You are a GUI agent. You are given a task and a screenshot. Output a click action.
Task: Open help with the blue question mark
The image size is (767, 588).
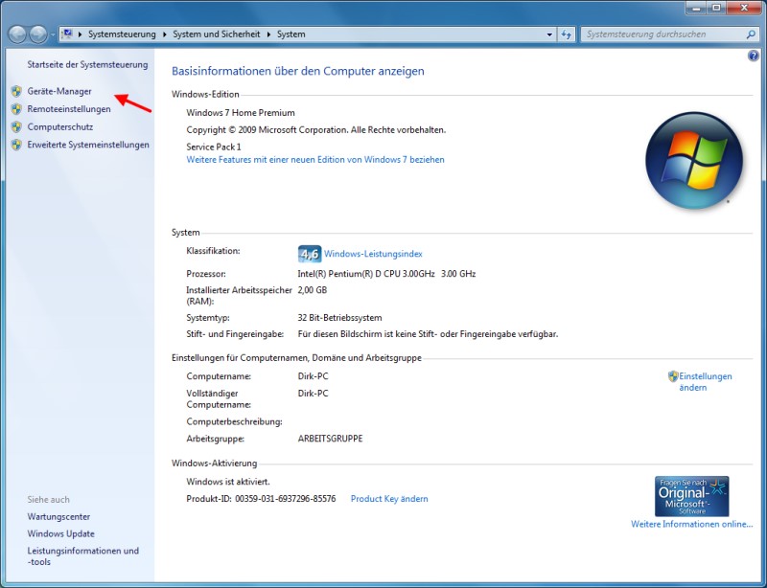click(754, 56)
